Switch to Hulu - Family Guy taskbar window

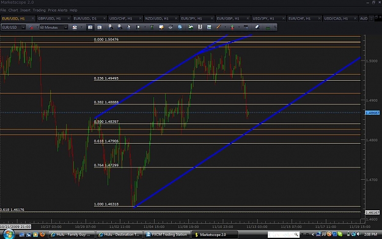pos(72,234)
